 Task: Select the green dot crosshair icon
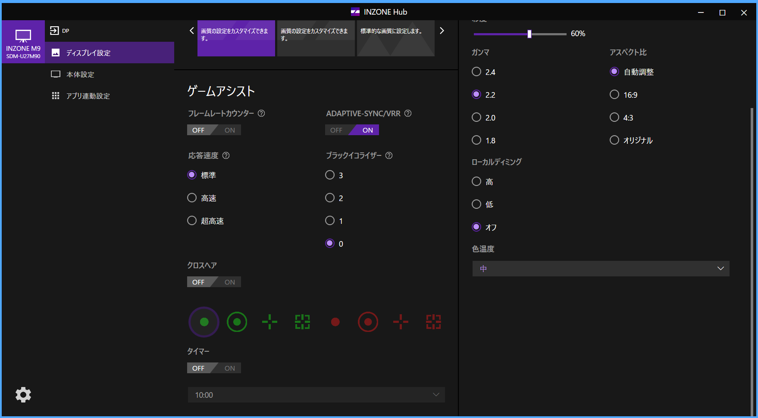pos(204,322)
